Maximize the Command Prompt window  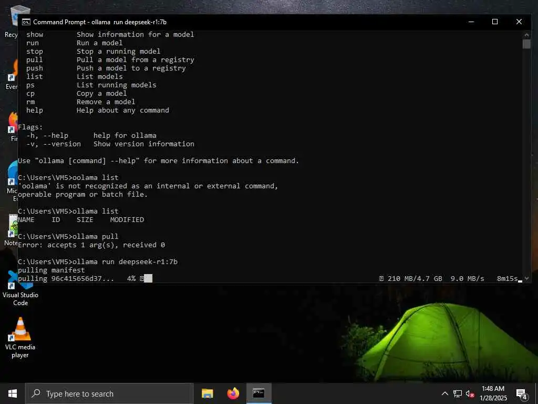(x=495, y=22)
